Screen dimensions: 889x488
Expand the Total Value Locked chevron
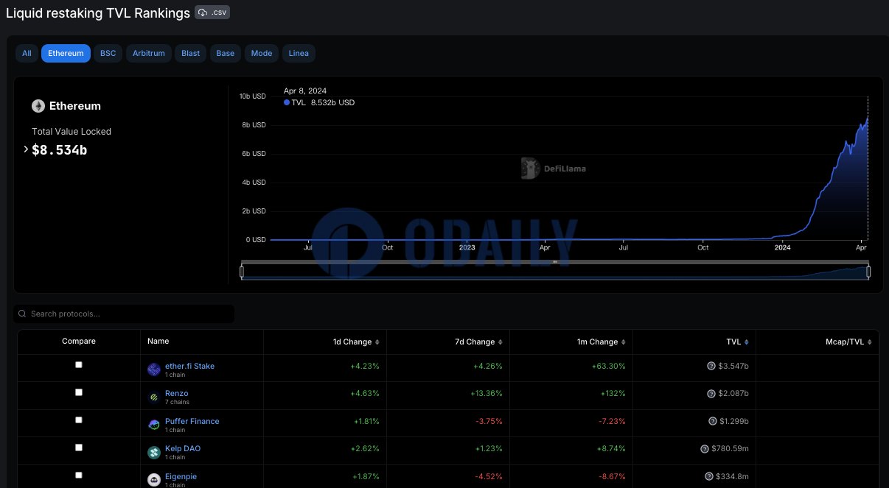point(27,149)
